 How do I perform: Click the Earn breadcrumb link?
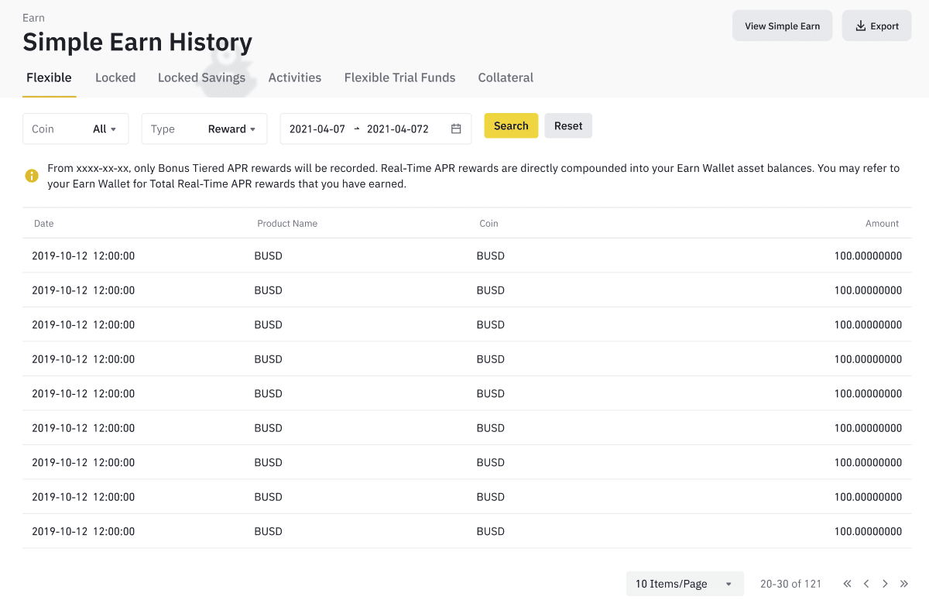(33, 18)
